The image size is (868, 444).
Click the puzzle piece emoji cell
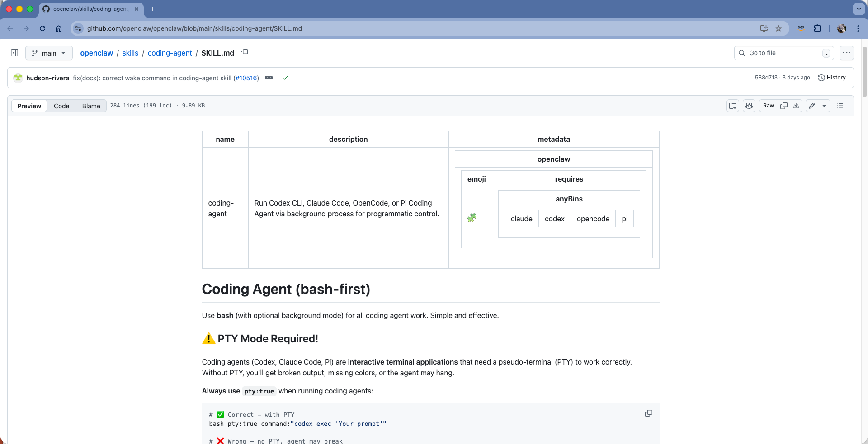click(476, 217)
